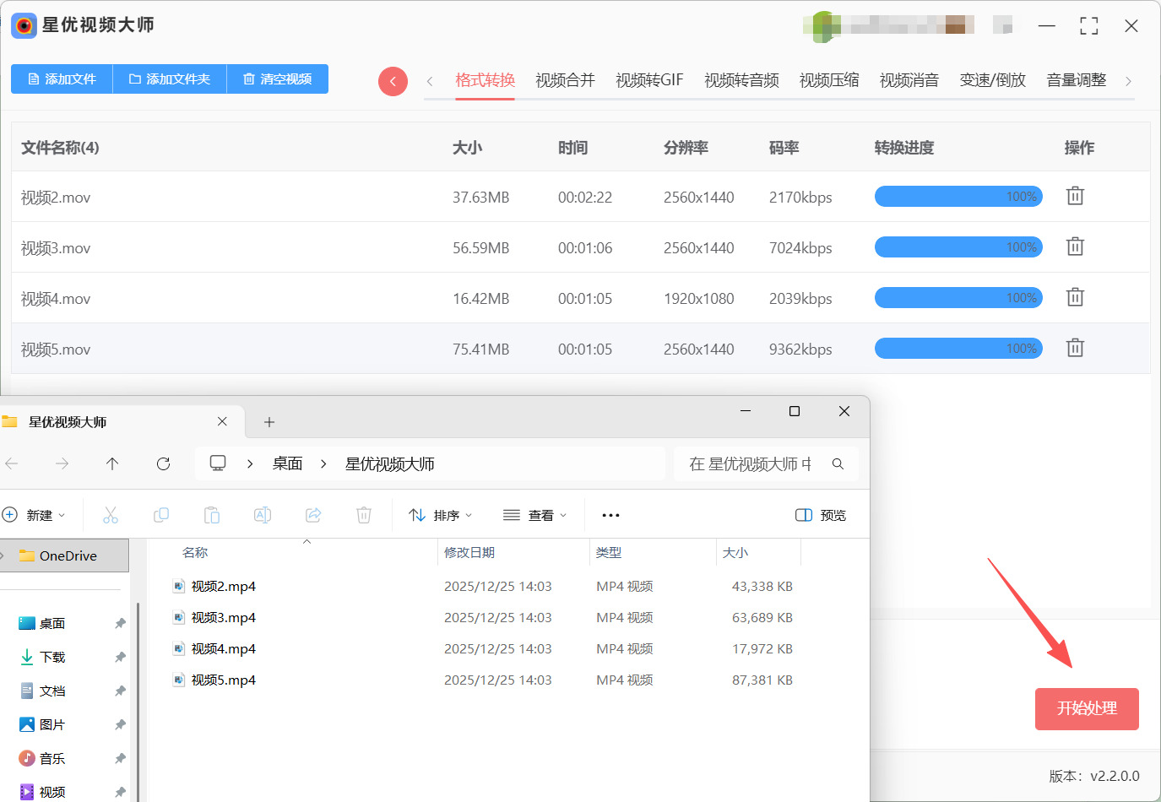Toggle the 预览 preview pane
The image size is (1161, 802).
821,515
